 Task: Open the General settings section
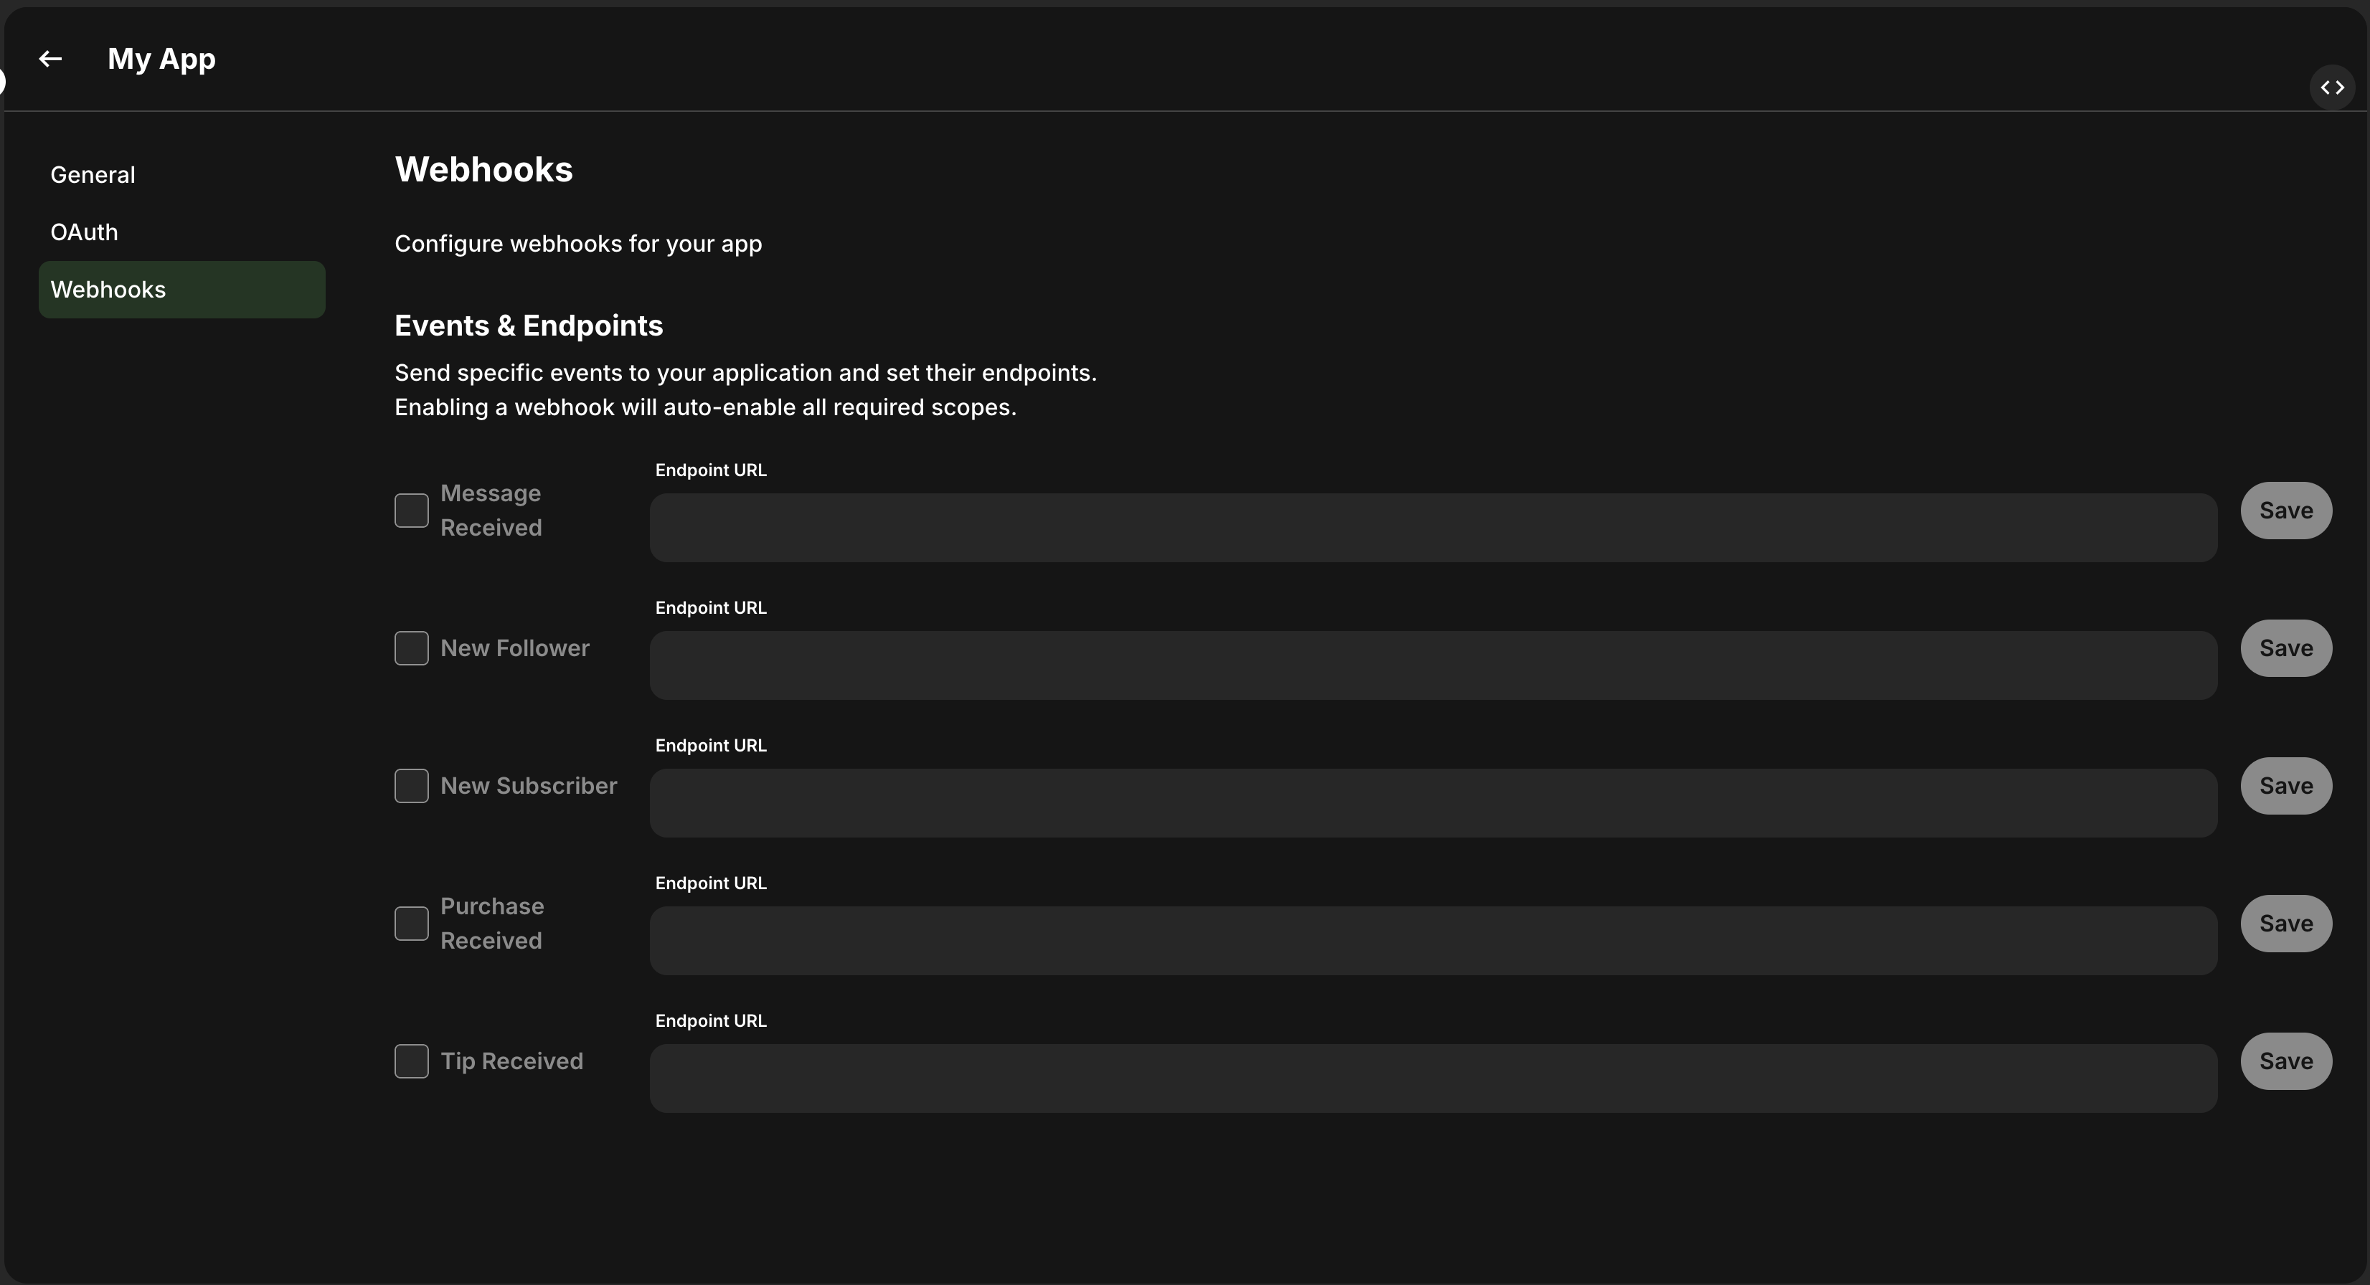coord(92,174)
